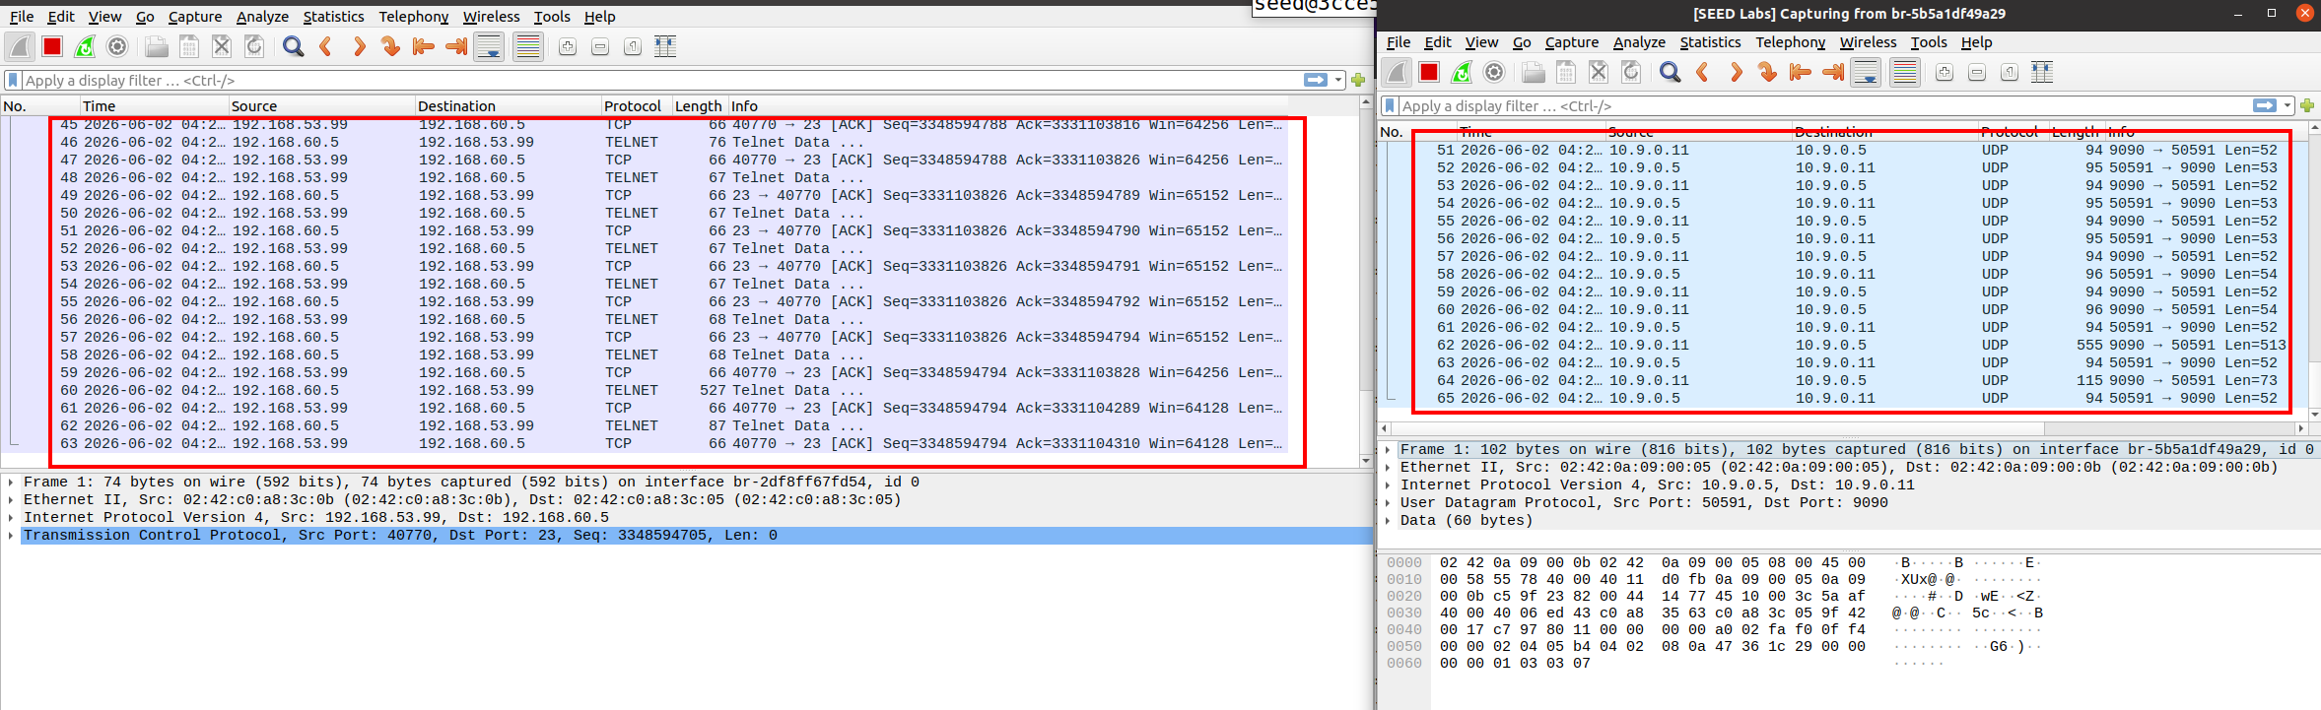Jump to last packet in left window

coord(456,46)
